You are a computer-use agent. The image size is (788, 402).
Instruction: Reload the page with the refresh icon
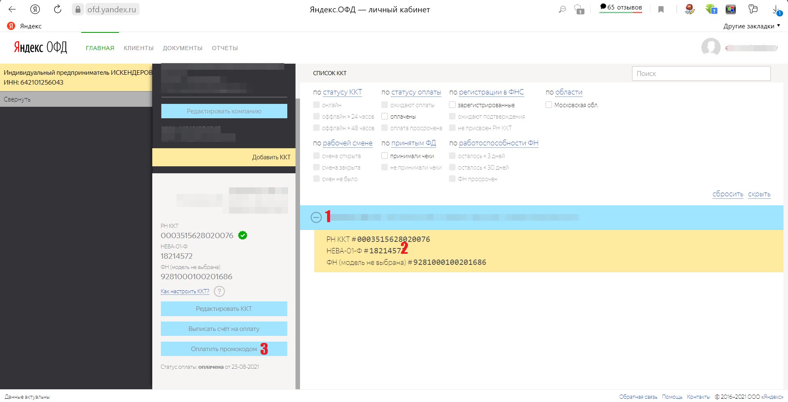(58, 9)
